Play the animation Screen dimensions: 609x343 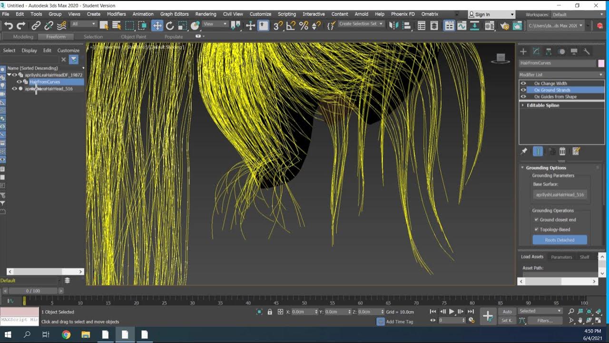[x=452, y=312]
